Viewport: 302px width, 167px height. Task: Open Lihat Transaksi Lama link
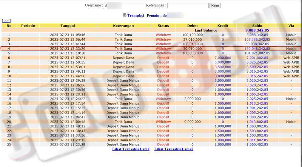pos(131,149)
